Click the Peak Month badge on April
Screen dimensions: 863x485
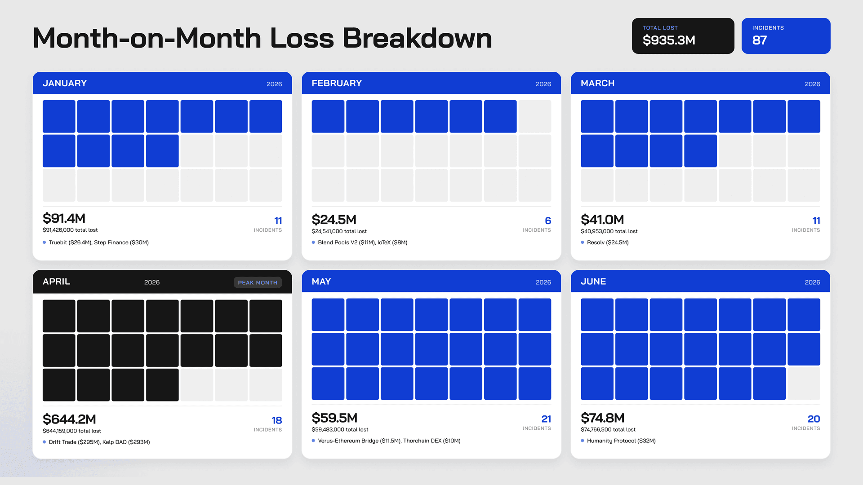pos(258,282)
